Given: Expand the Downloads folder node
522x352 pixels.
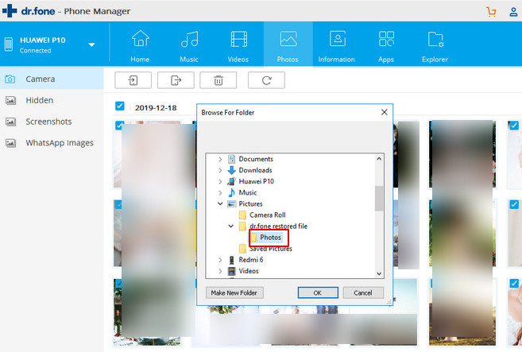Looking at the screenshot, I should click(220, 170).
